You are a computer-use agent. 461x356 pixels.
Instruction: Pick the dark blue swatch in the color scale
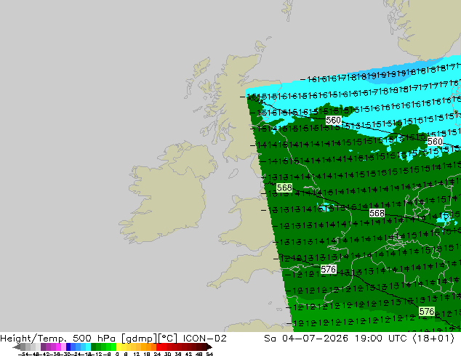click(68, 347)
